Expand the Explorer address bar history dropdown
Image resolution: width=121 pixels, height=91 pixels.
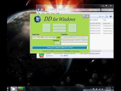point(96,10)
